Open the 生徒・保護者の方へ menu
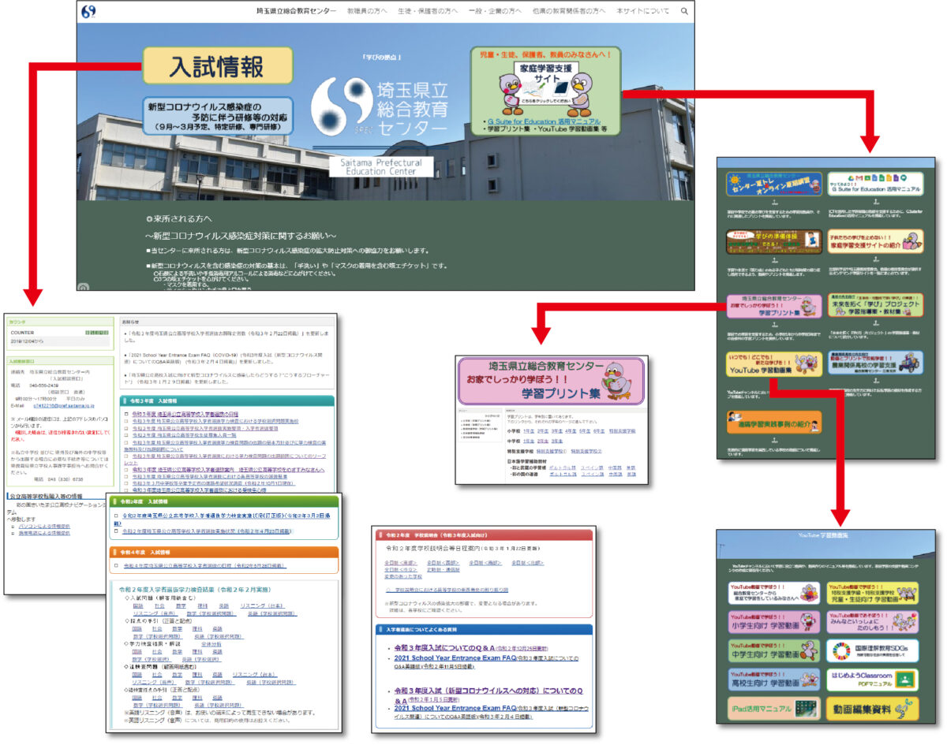This screenshot has width=947, height=745. coord(426,11)
